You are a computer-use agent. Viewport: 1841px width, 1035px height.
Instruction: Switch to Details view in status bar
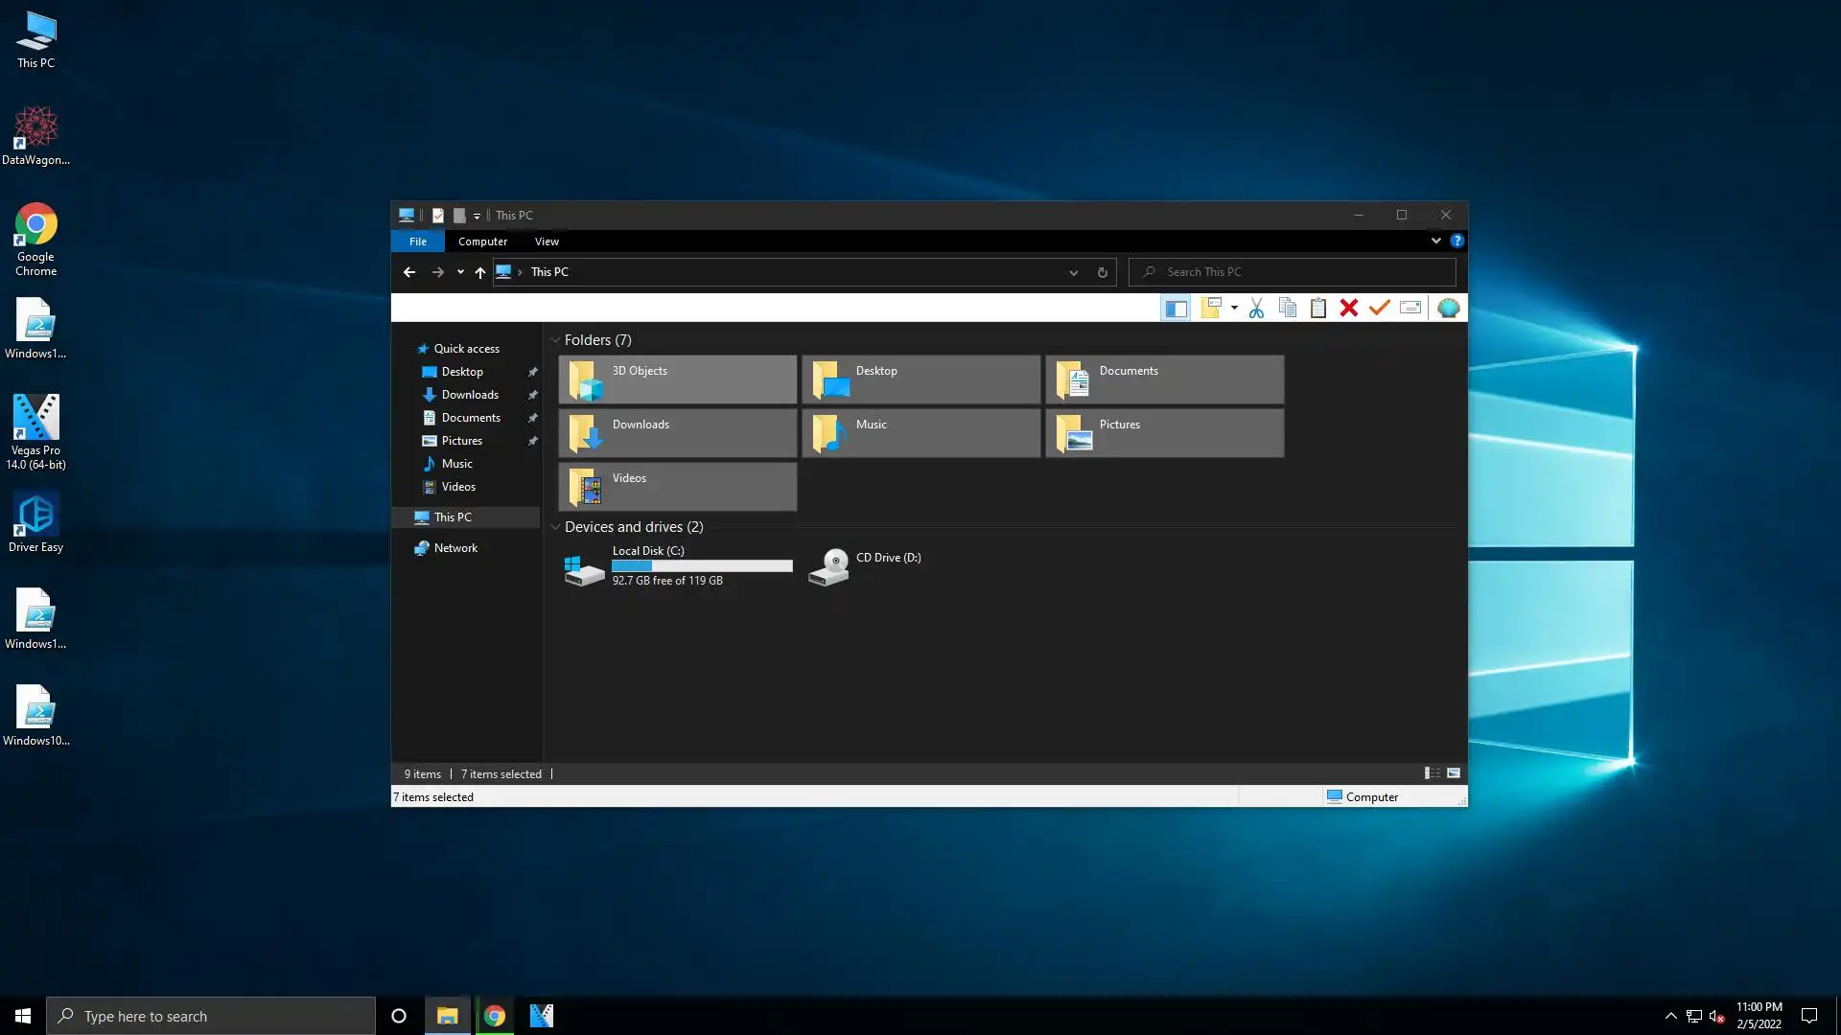point(1432,773)
